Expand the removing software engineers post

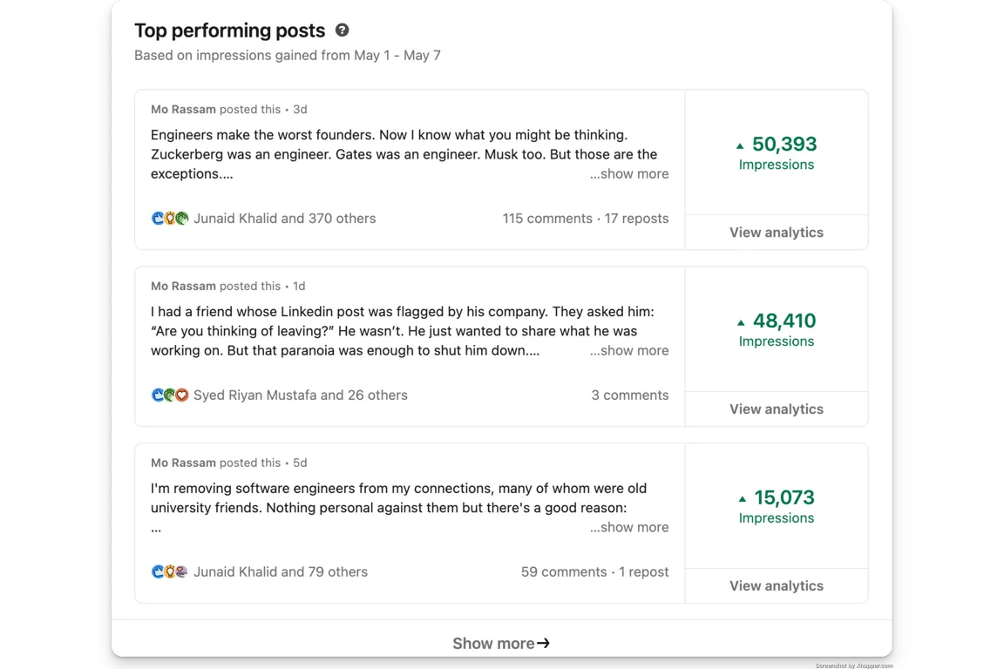click(x=629, y=528)
